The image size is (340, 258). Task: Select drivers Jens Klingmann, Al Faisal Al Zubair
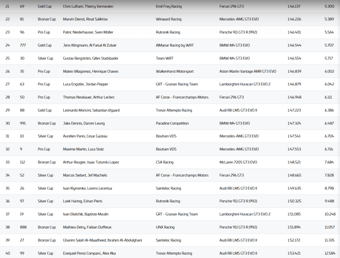point(90,45)
